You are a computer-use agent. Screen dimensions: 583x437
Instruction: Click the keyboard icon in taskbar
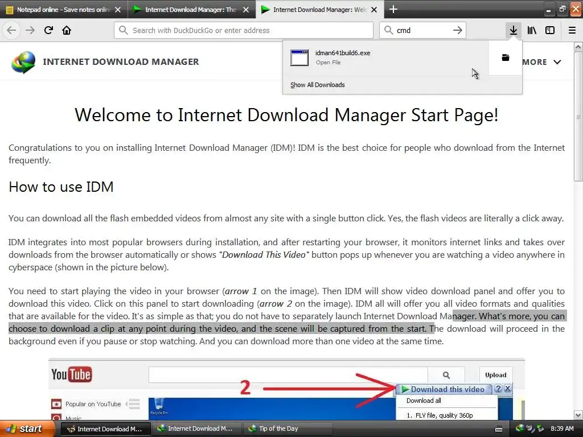[499, 429]
